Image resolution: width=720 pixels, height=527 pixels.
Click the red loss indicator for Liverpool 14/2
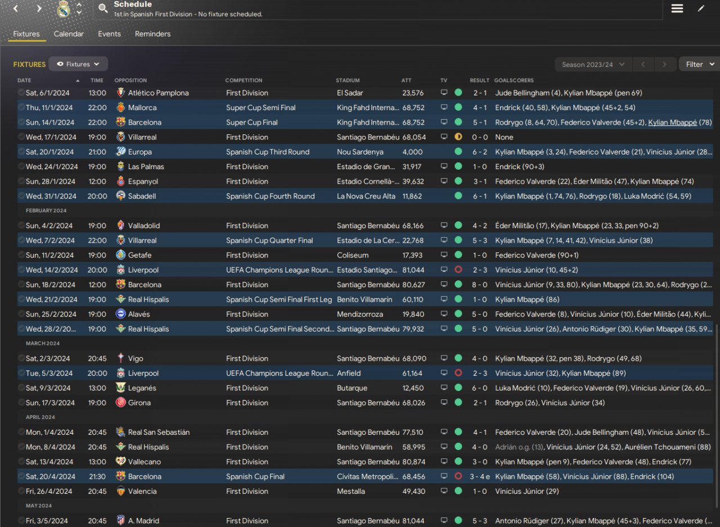point(458,270)
